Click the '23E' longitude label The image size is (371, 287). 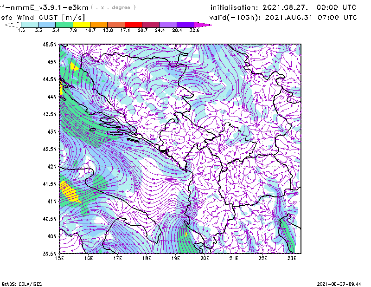point(292,258)
